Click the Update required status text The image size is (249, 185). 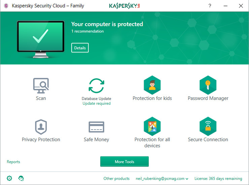(x=97, y=103)
